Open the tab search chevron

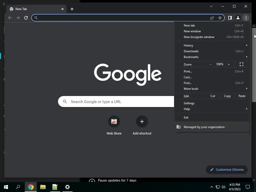(211, 6)
